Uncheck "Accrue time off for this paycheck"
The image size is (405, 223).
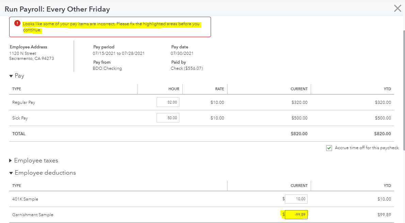pyautogui.click(x=329, y=148)
